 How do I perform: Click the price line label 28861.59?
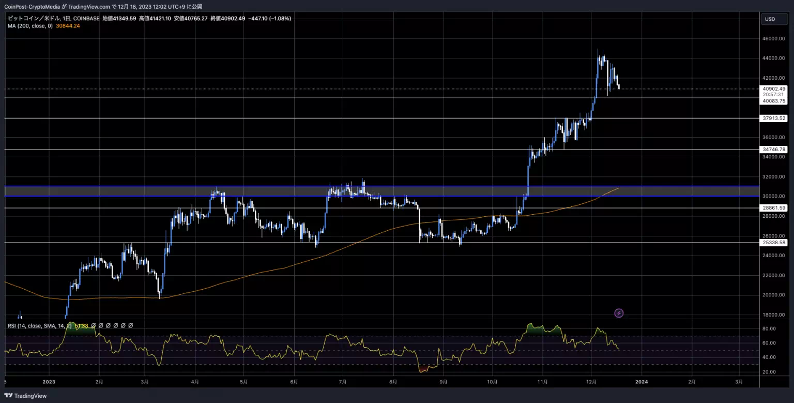tap(774, 208)
